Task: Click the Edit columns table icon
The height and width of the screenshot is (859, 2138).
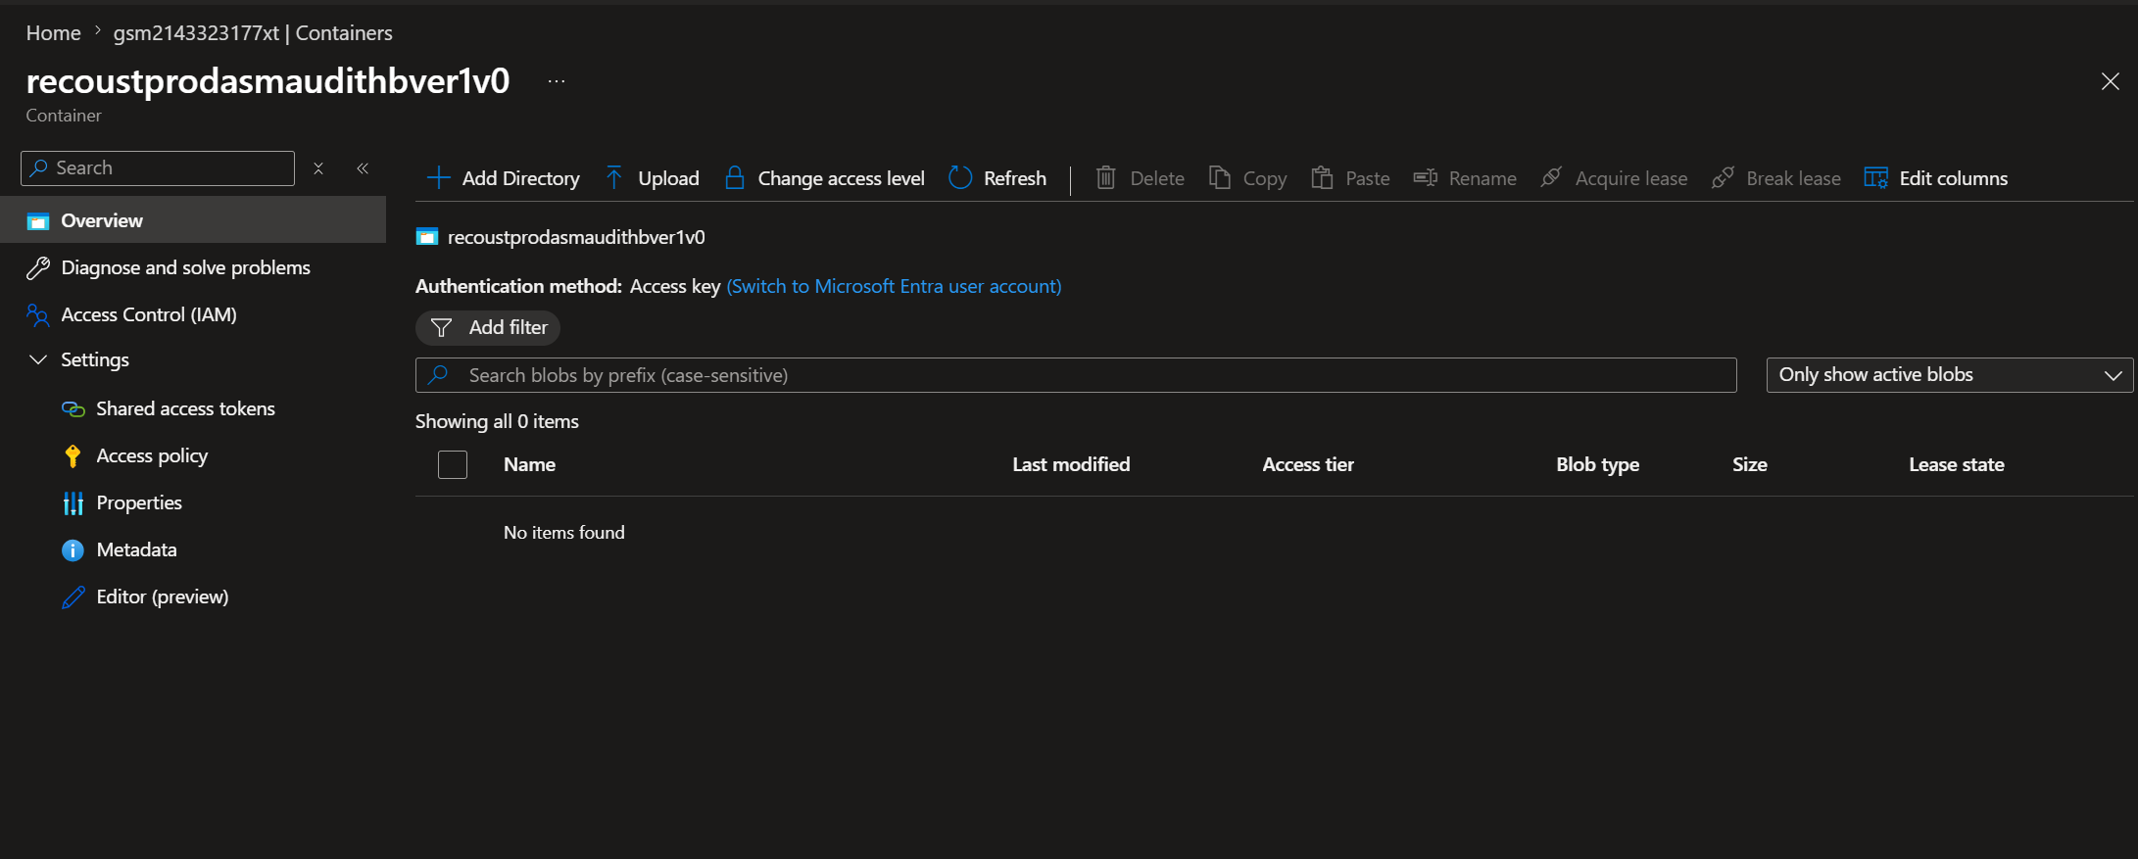Action: pos(1876,178)
